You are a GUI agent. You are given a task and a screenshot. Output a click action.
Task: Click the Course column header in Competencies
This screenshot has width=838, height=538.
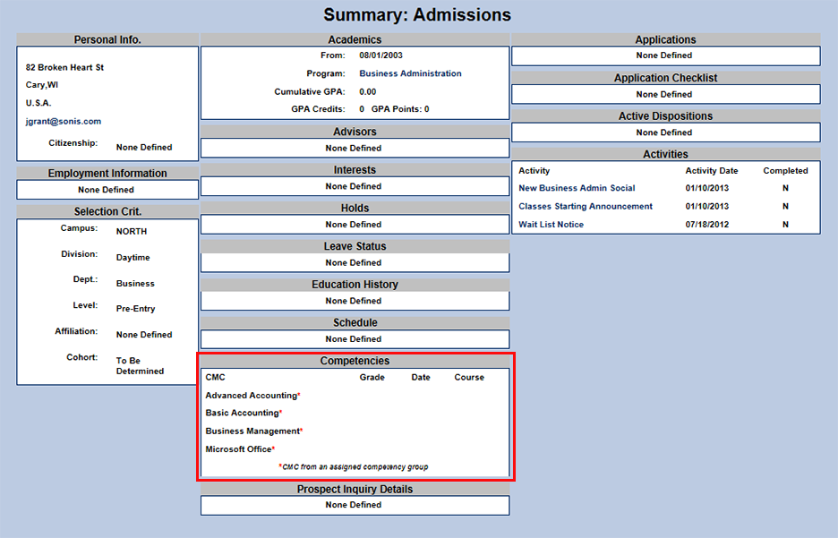[x=469, y=377]
